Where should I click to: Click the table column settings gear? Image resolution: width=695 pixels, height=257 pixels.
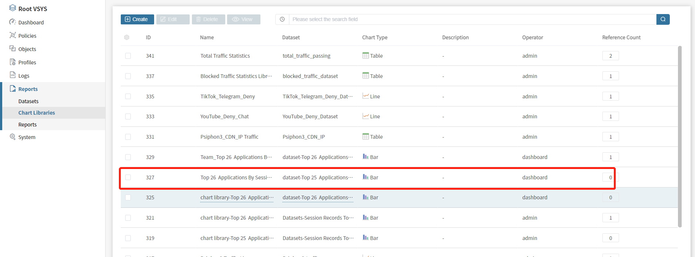(127, 37)
